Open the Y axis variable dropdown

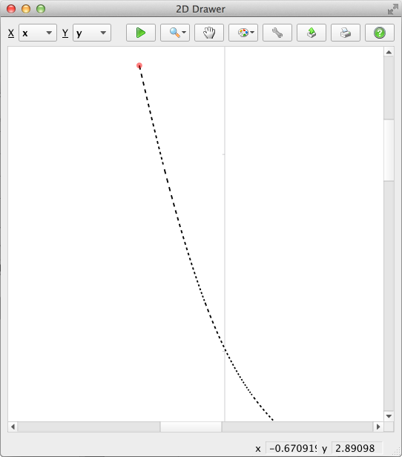click(92, 33)
